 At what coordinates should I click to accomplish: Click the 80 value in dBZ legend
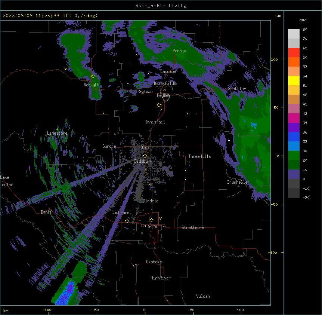(305, 30)
